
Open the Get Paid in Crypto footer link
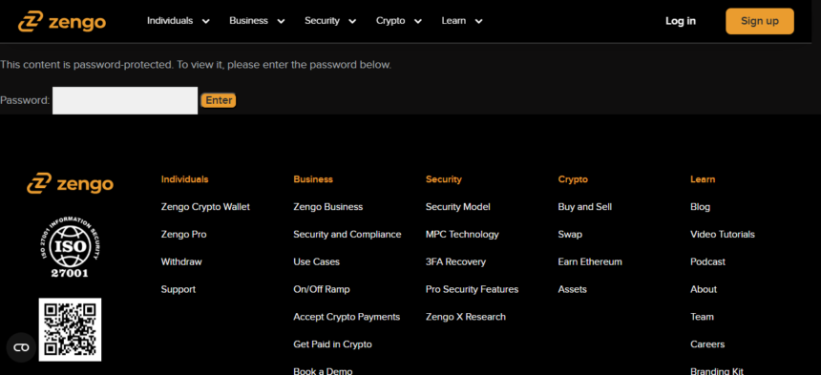coord(332,344)
